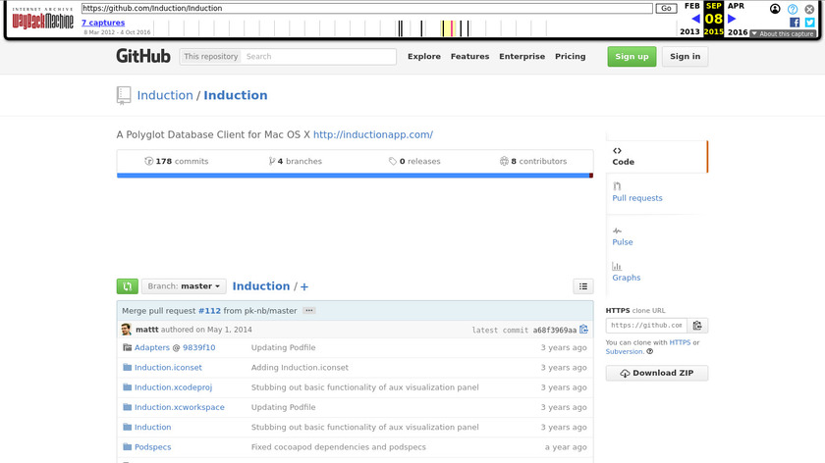Click the GitHub logo

(143, 56)
